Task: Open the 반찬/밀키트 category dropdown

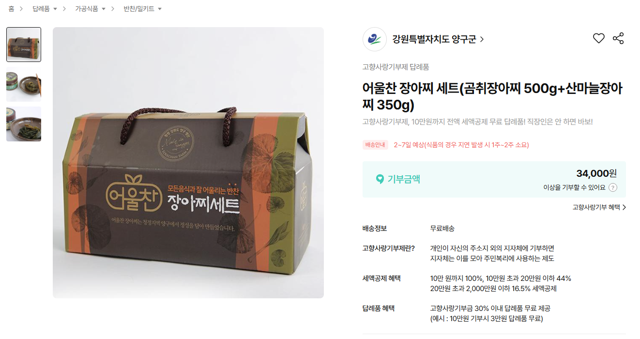Action: coord(160,9)
